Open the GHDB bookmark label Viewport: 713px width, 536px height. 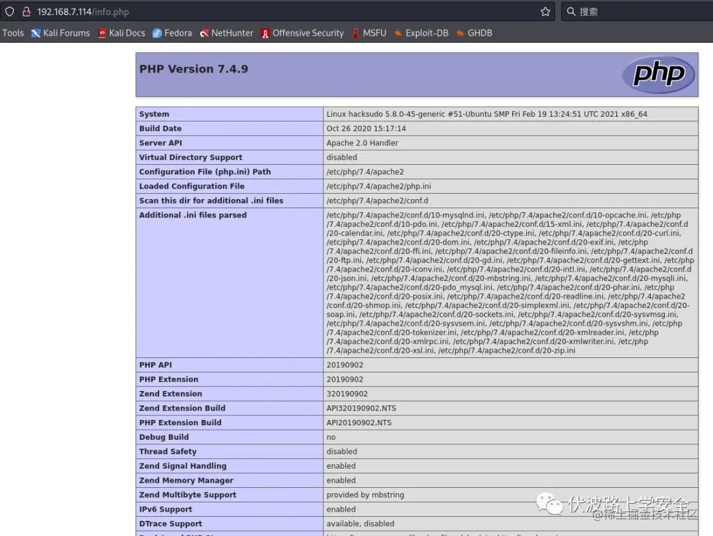(480, 33)
